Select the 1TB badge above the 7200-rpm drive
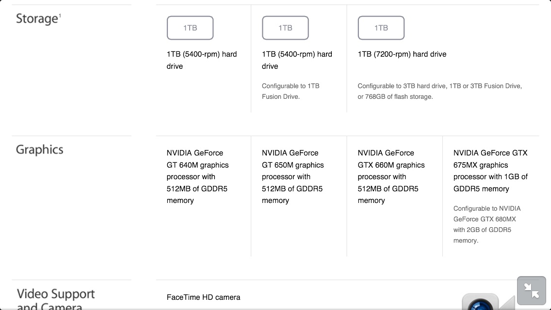 coord(381,28)
